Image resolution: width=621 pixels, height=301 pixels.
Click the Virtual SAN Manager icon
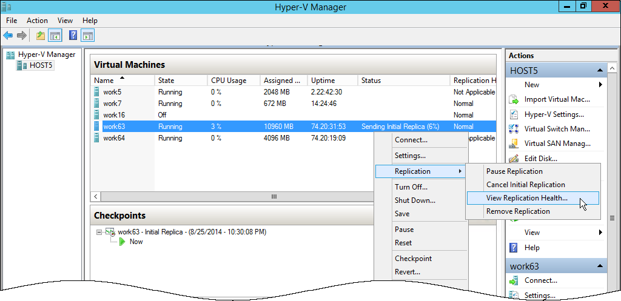(x=514, y=144)
